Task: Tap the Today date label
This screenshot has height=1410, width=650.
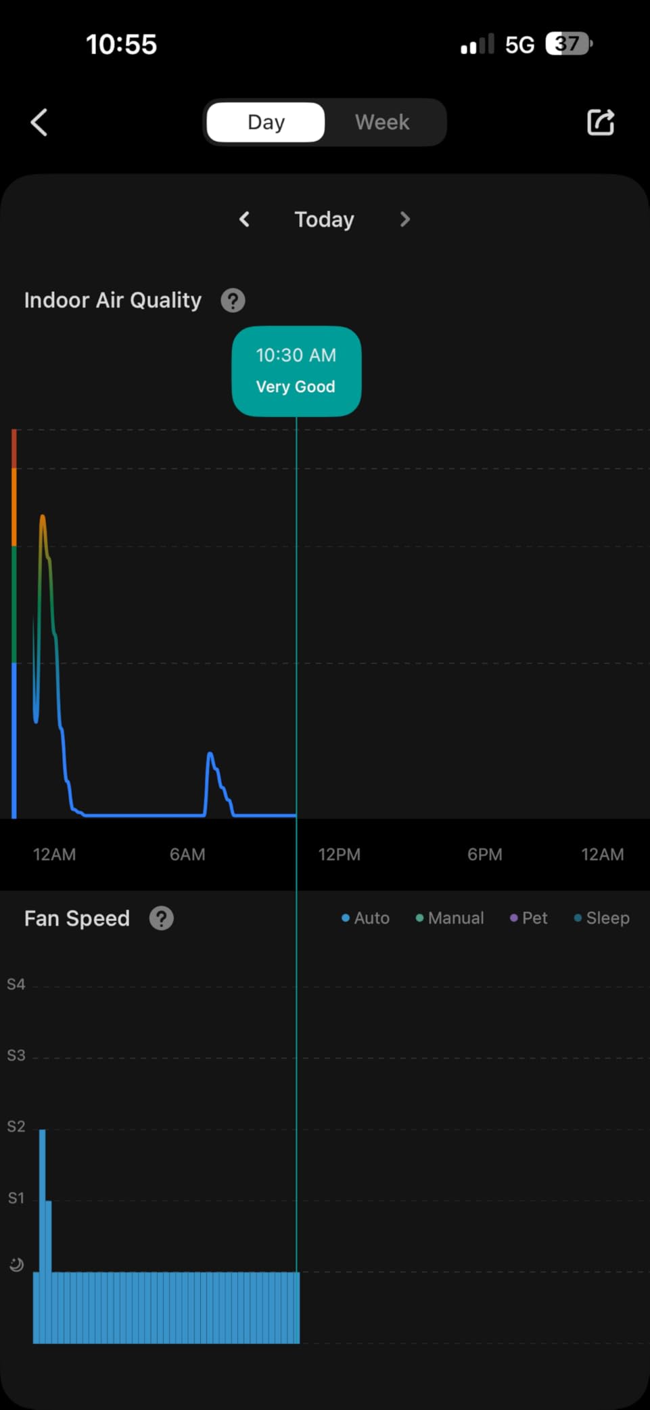Action: pos(324,219)
